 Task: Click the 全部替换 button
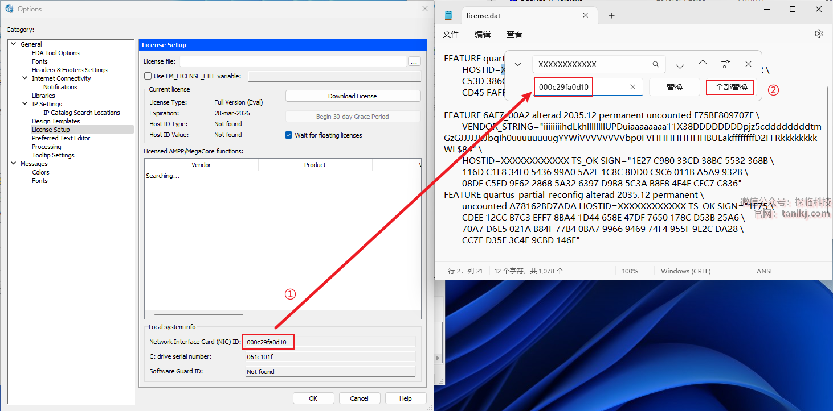pos(731,87)
